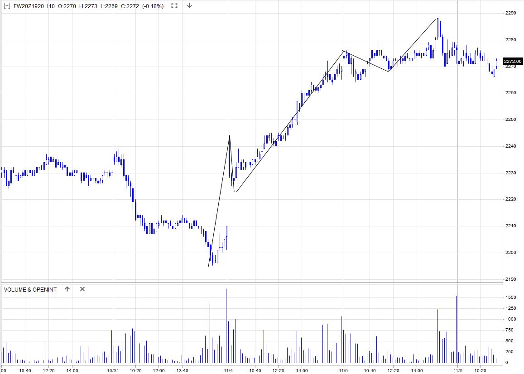Click the 2290 price axis label
The image size is (524, 374).
510,13
